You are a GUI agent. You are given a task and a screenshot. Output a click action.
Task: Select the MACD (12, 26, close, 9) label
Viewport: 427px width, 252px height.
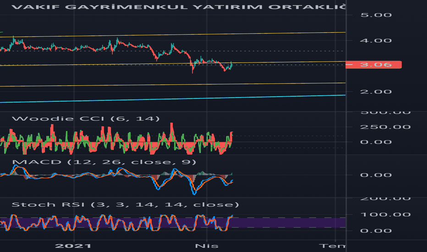[x=104, y=162]
